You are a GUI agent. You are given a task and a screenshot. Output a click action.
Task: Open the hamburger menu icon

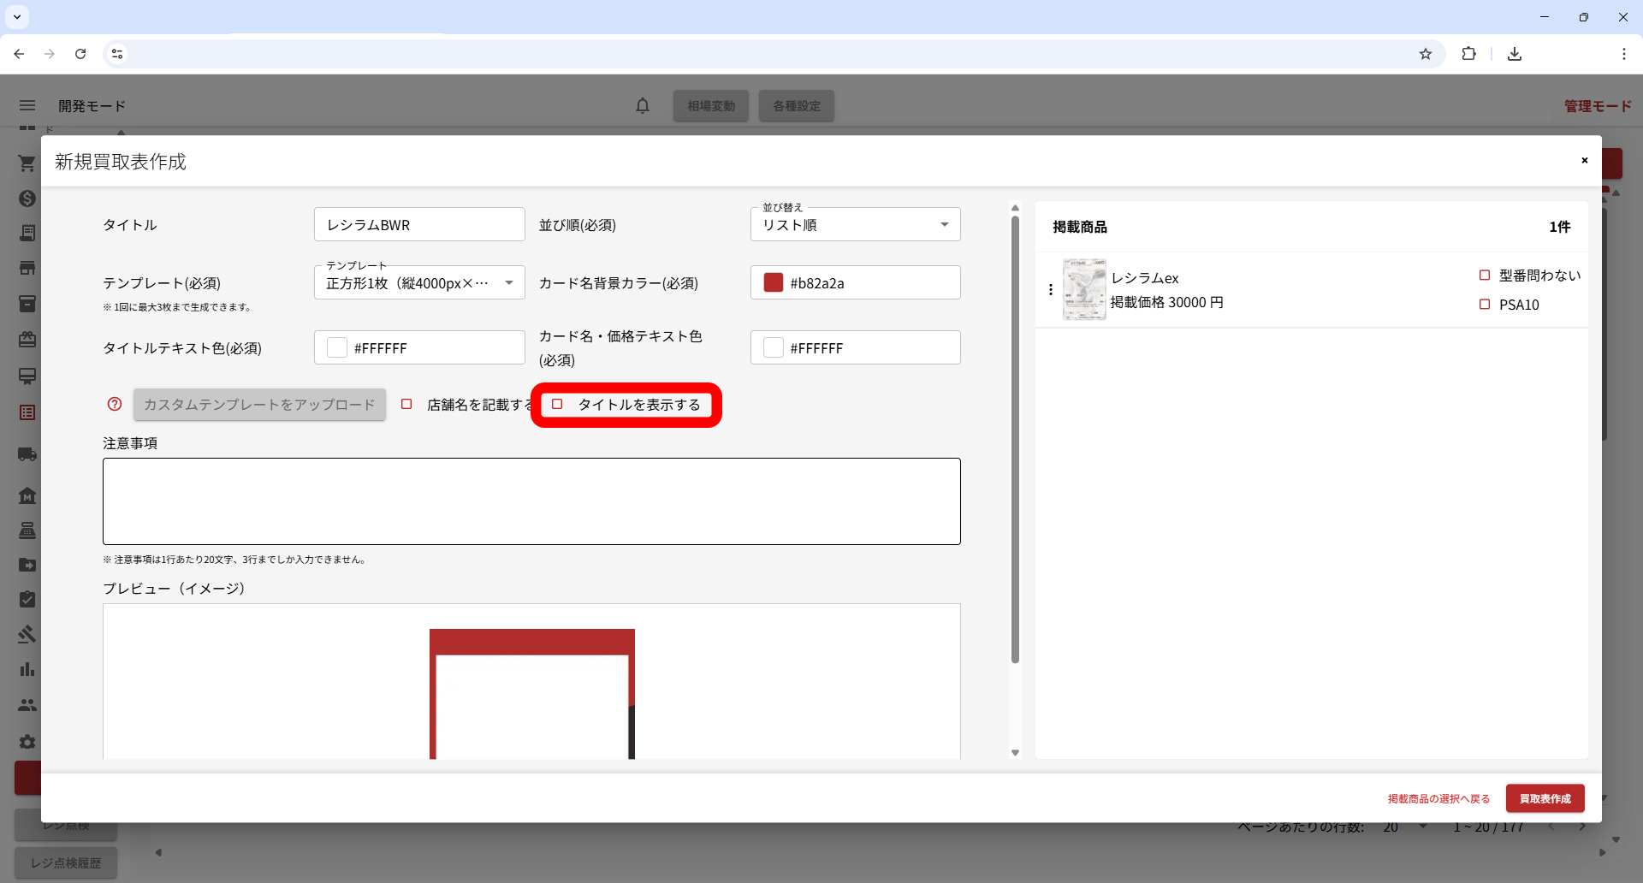[27, 106]
